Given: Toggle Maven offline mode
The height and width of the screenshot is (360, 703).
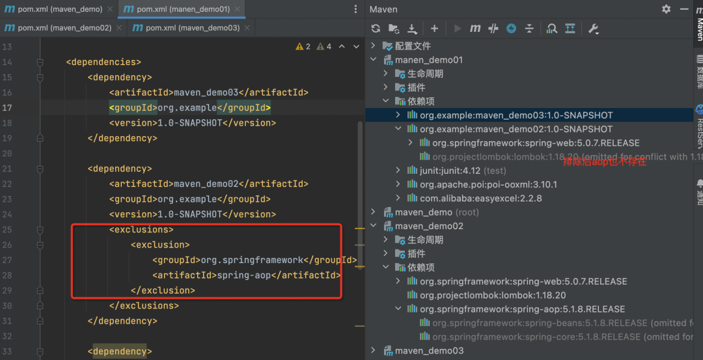Looking at the screenshot, I should 493,29.
